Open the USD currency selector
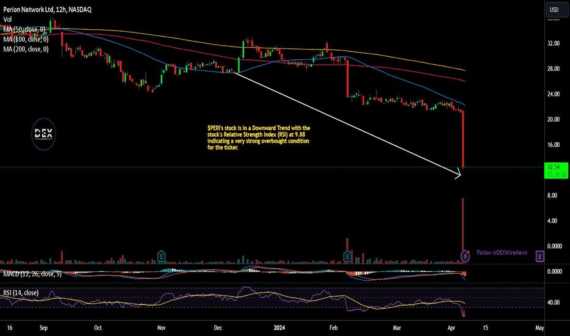Screen dimensions: 570x336 (557, 10)
